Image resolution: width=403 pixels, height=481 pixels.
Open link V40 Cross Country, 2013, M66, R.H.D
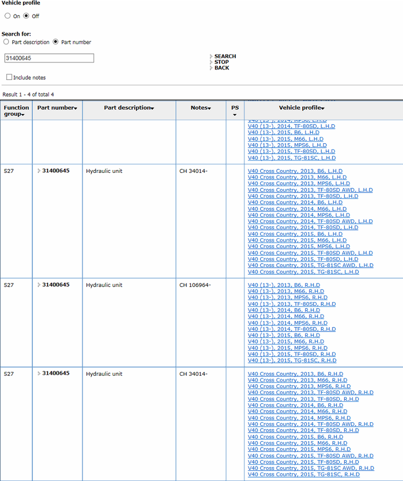tap(297, 380)
